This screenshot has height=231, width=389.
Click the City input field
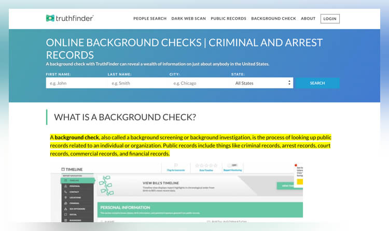pyautogui.click(x=199, y=83)
